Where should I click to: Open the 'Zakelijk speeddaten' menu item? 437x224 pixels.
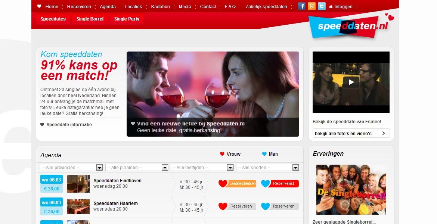click(266, 7)
